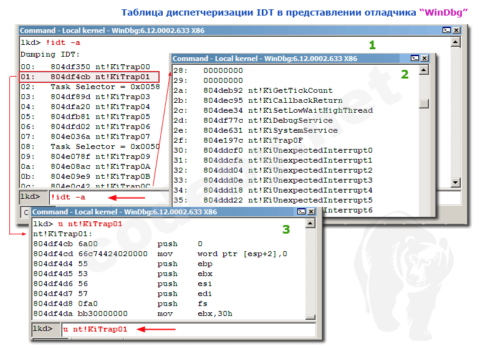Click the dock icon in window 1 title bar

coord(446,30)
